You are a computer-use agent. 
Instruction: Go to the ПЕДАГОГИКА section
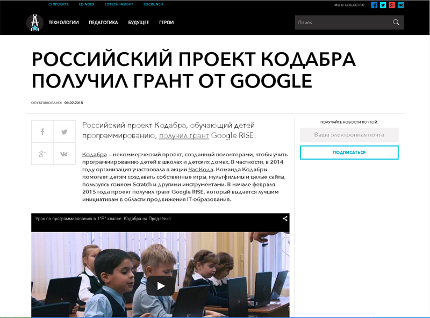click(103, 23)
